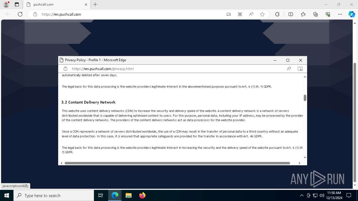
Task: Click the privacy.html URL field
Action: pyautogui.click(x=103, y=69)
